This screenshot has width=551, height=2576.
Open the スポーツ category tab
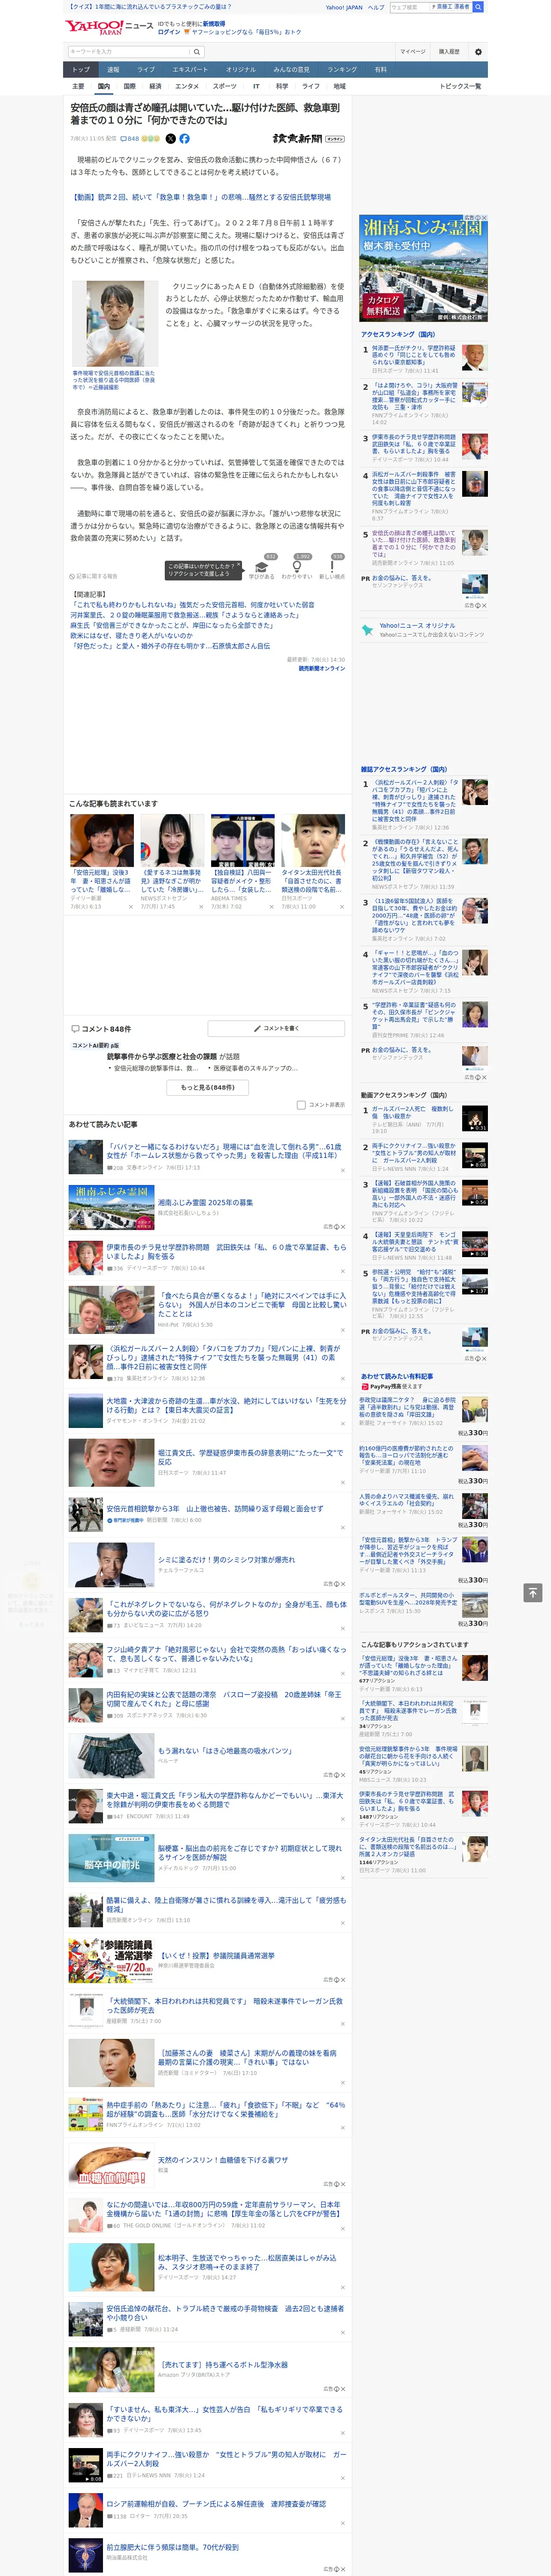(225, 86)
